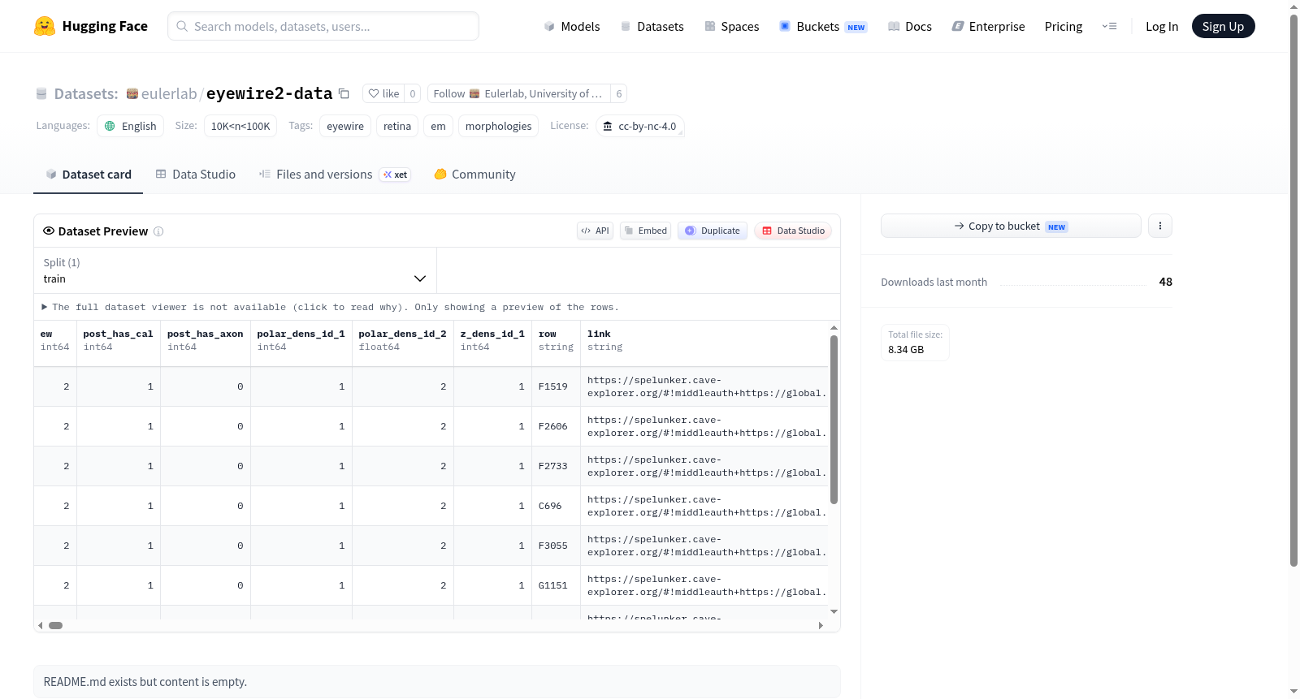Screen dimensions: 1300x699
Task: Click the Sign Up button
Action: (x=1223, y=26)
